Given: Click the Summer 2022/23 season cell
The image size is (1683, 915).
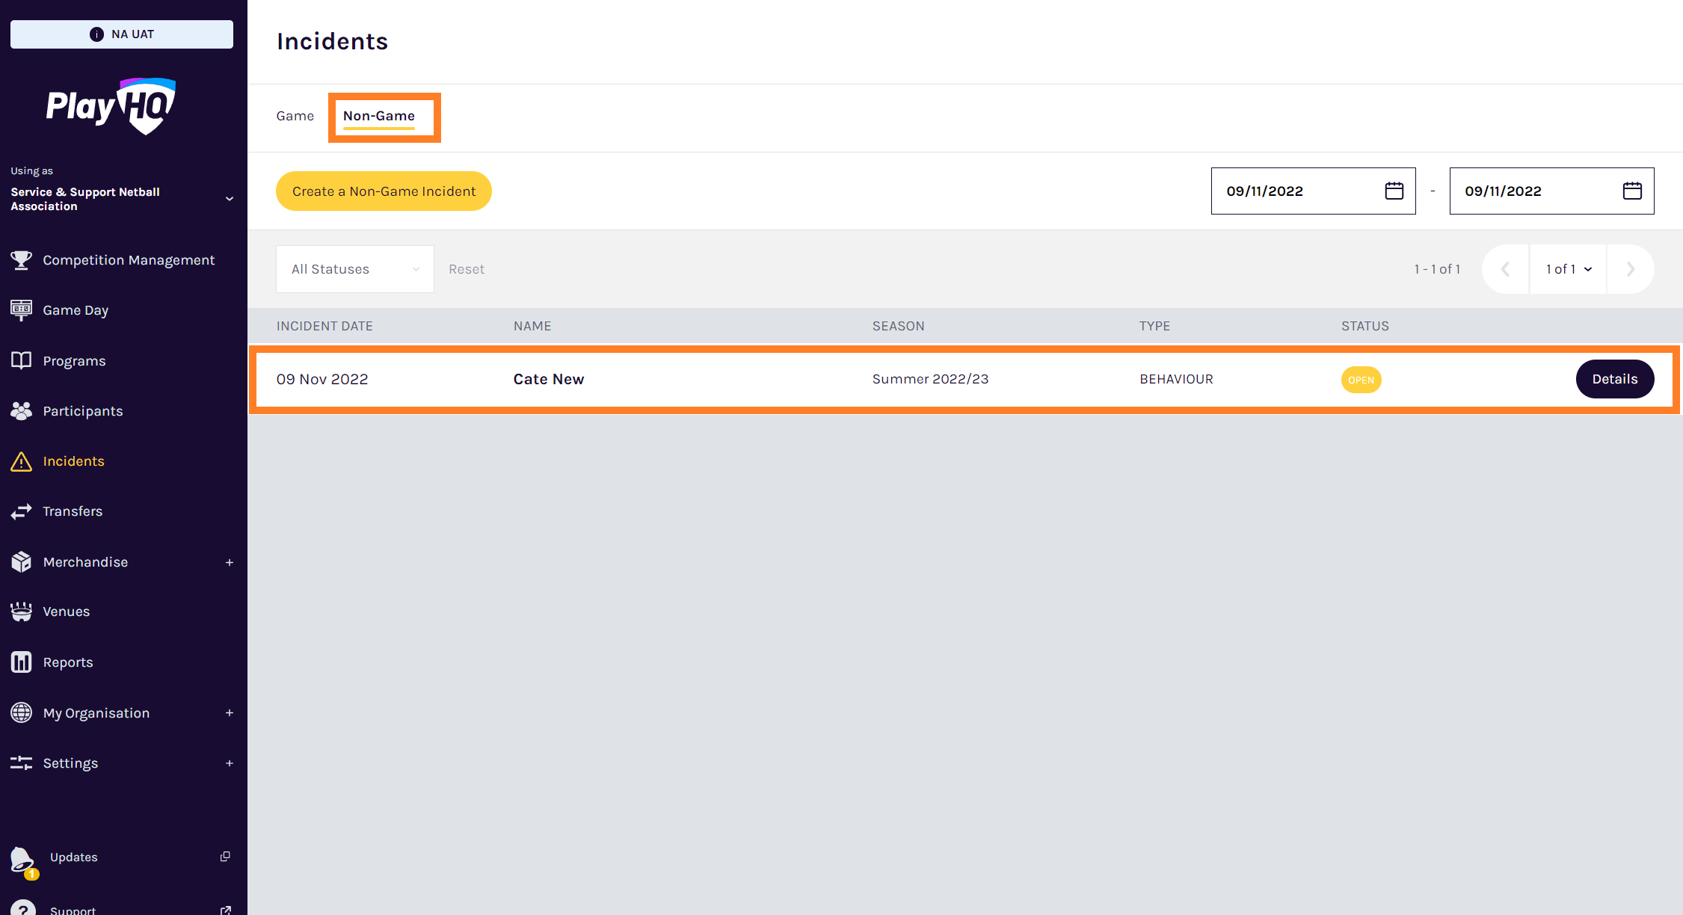Looking at the screenshot, I should point(930,379).
